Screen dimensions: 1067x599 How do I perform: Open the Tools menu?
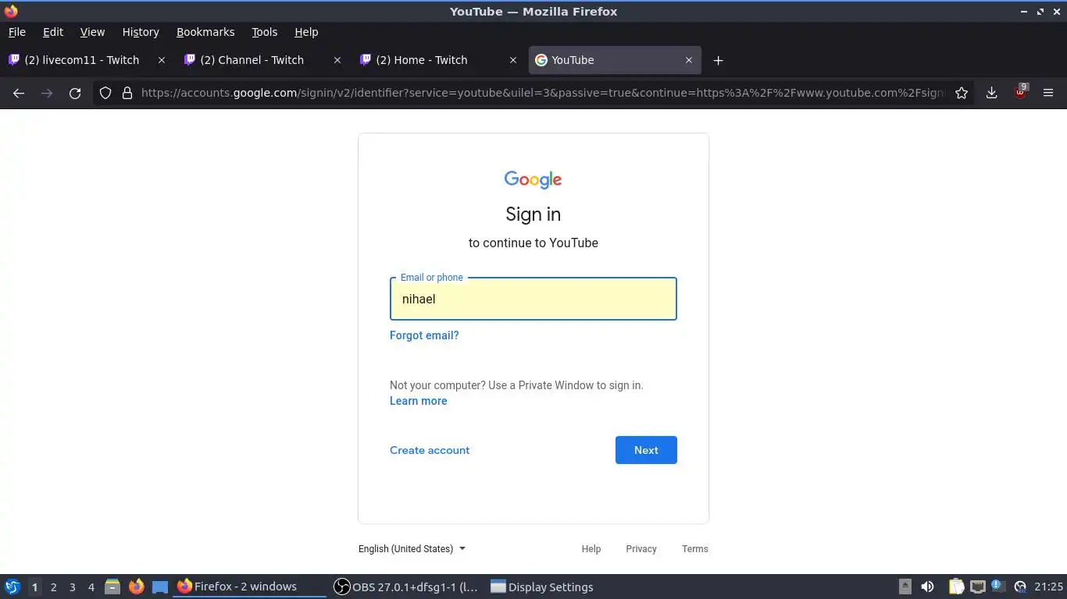[x=264, y=32]
